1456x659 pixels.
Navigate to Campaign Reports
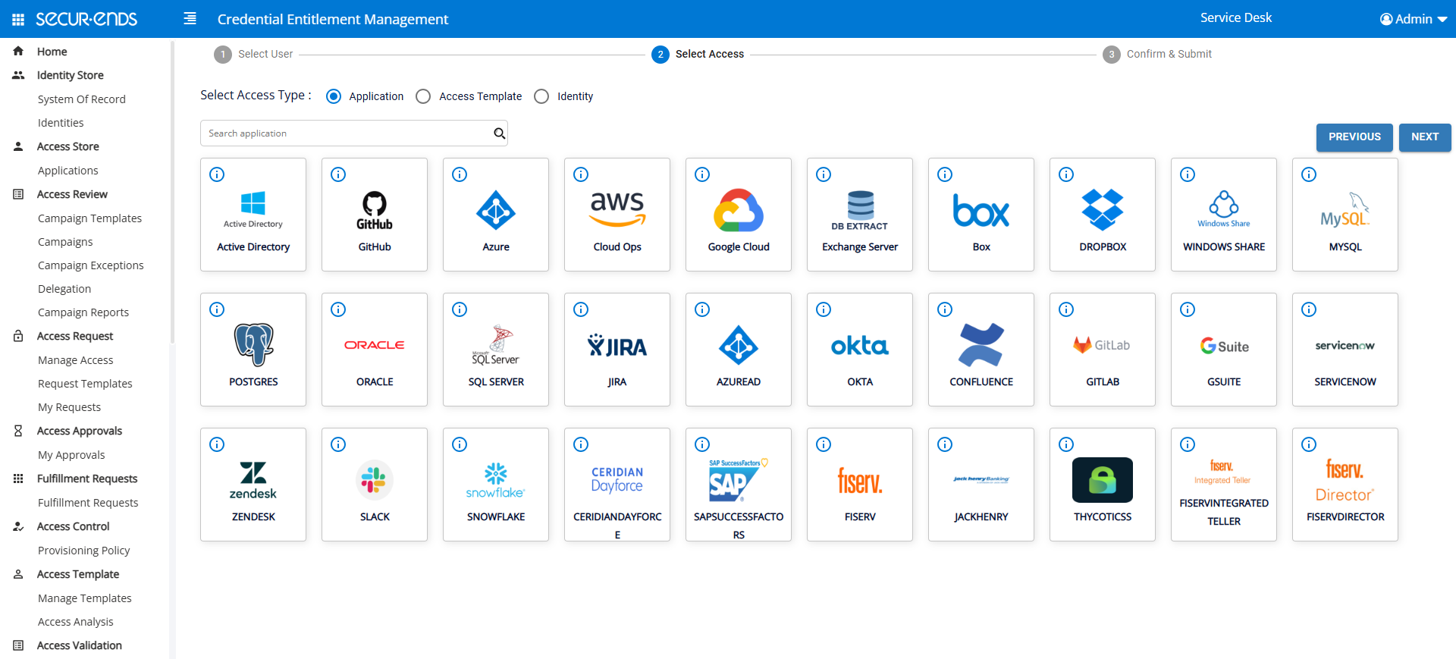pos(83,312)
